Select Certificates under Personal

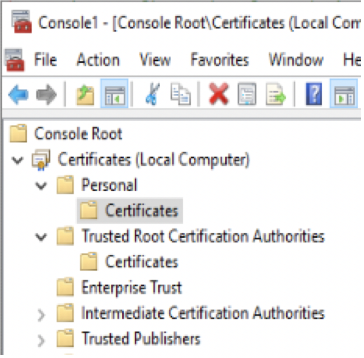click(x=142, y=211)
